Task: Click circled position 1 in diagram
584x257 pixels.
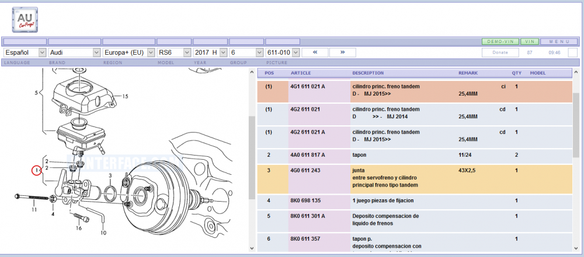Action: point(36,171)
